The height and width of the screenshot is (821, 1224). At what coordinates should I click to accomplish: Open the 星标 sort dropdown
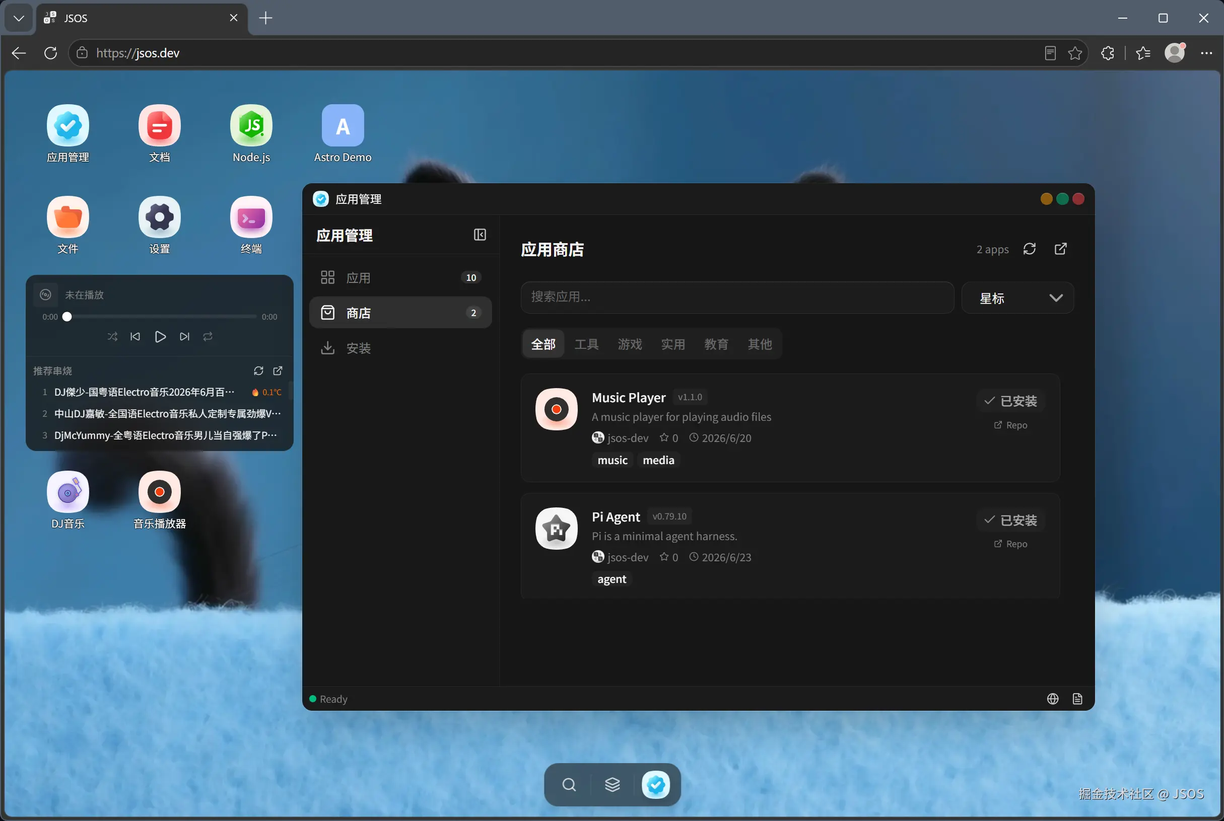(1017, 297)
